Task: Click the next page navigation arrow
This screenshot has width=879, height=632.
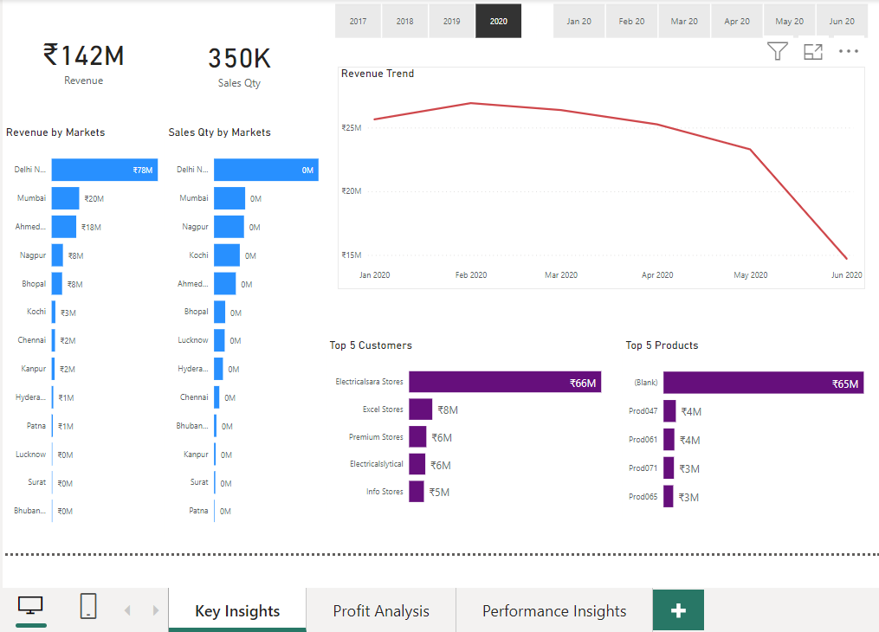Action: pos(154,609)
